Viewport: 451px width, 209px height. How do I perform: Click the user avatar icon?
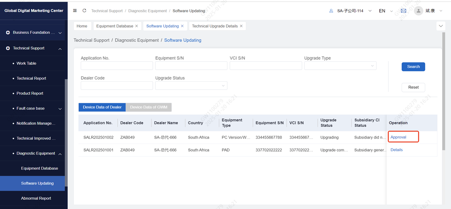point(418,11)
